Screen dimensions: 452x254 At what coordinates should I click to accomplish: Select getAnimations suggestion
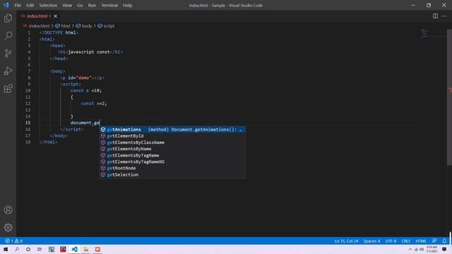[172, 130]
